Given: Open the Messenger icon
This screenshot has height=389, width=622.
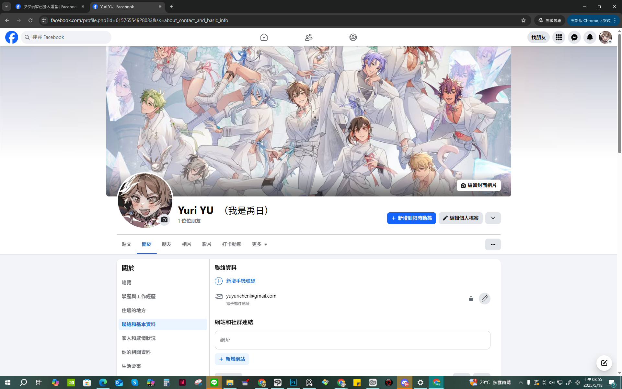Looking at the screenshot, I should [574, 37].
